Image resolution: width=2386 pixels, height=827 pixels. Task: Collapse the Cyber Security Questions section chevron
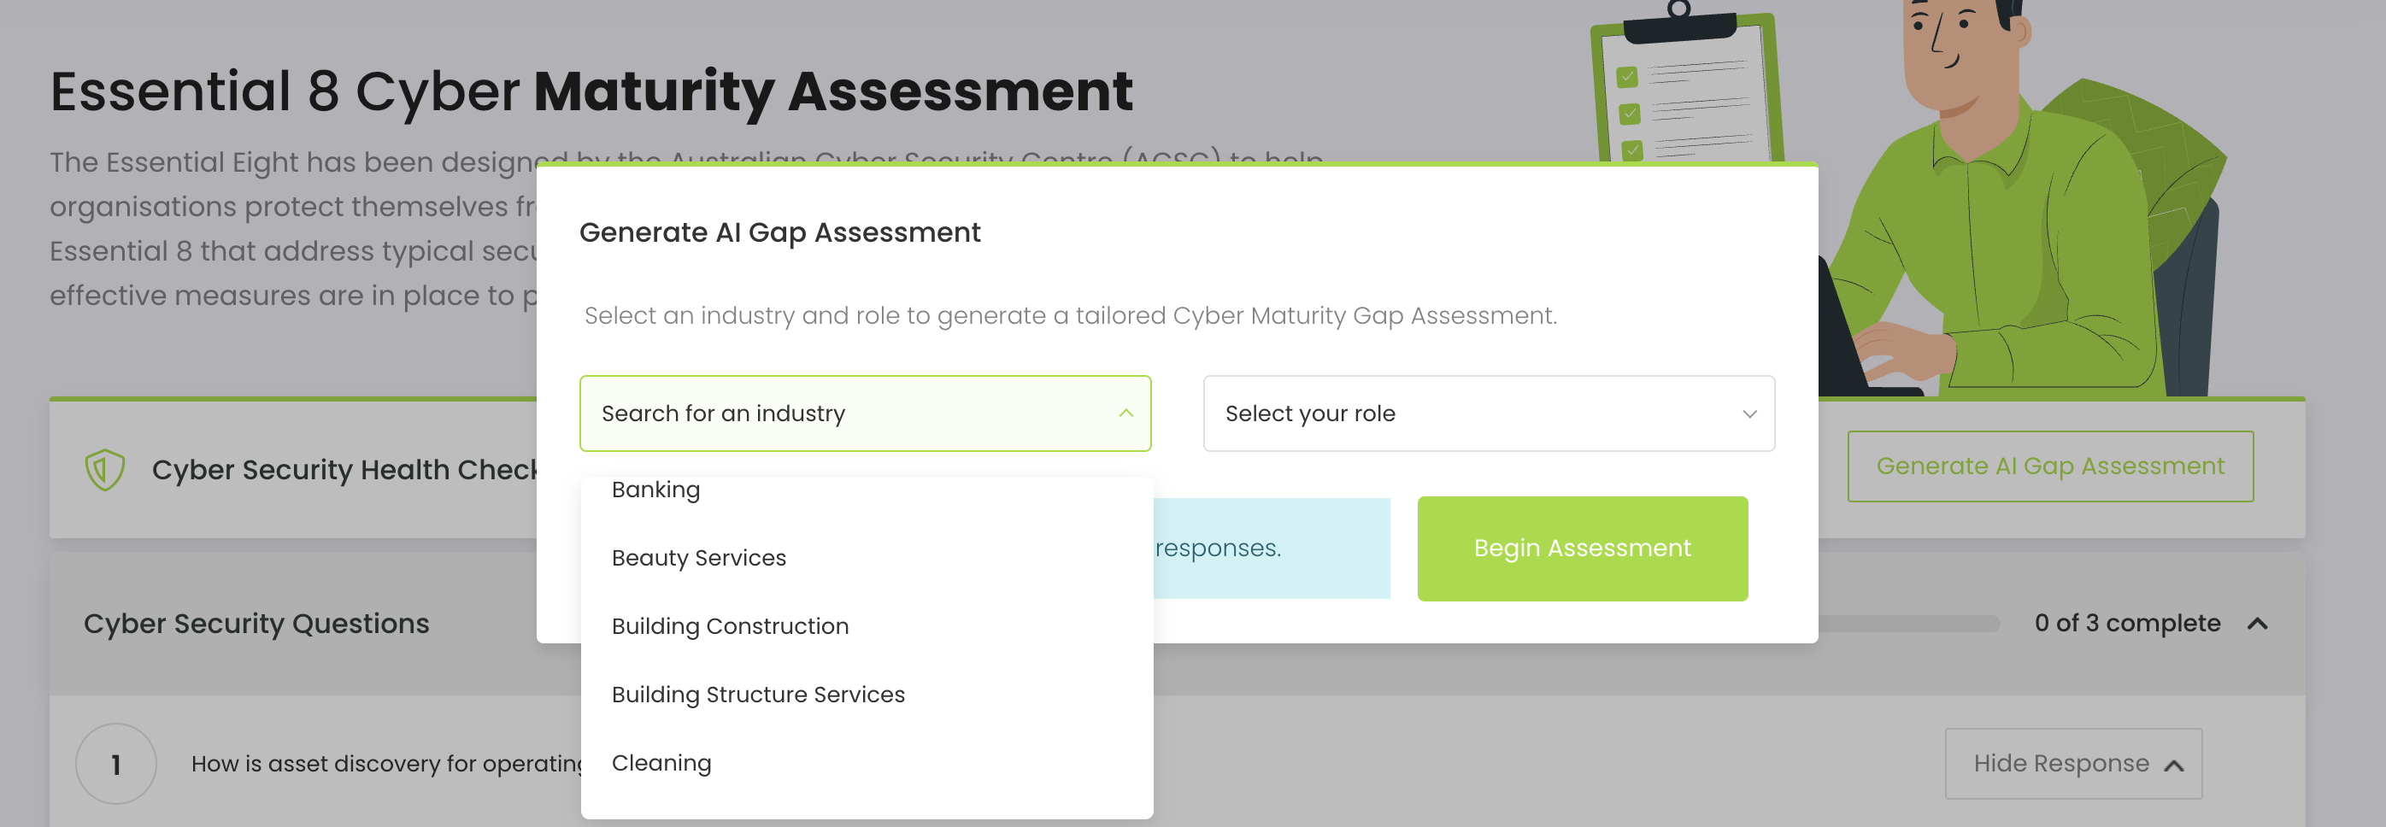(2257, 624)
